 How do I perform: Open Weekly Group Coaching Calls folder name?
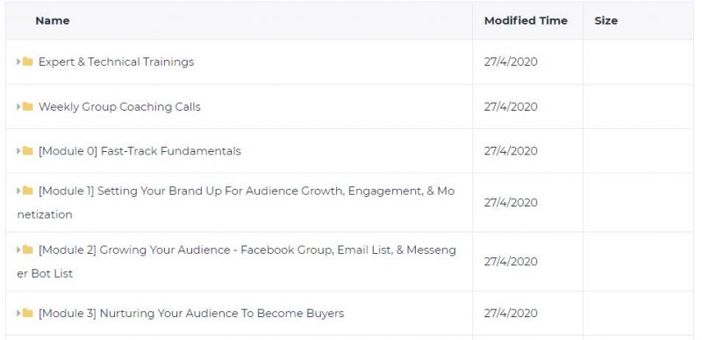tap(119, 106)
